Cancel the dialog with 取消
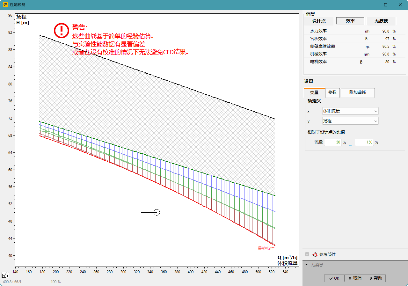The image size is (408, 286). coord(354,278)
